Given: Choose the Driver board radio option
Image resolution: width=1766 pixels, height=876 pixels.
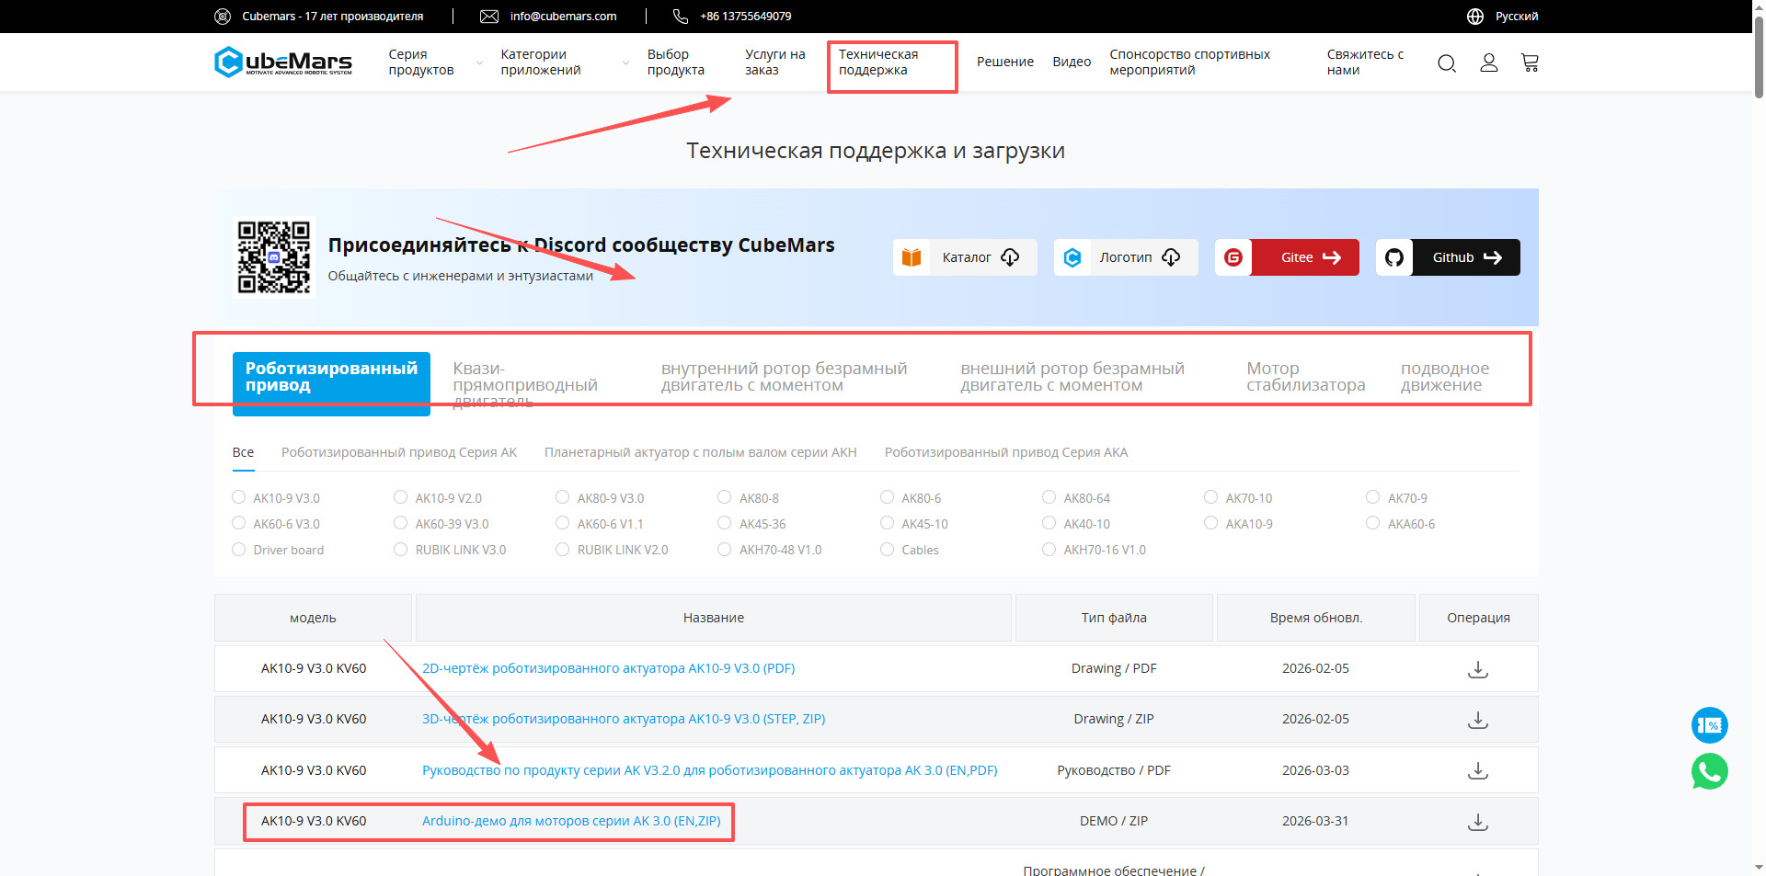Looking at the screenshot, I should point(239,550).
